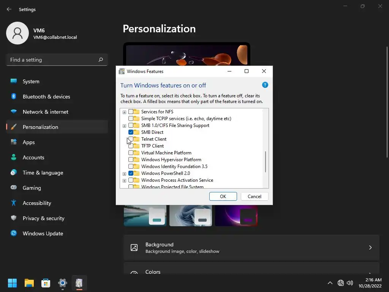This screenshot has height=292, width=389.
Task: Check SMB 1.0/CIFS File Sharing Support box
Action: [x=131, y=125]
